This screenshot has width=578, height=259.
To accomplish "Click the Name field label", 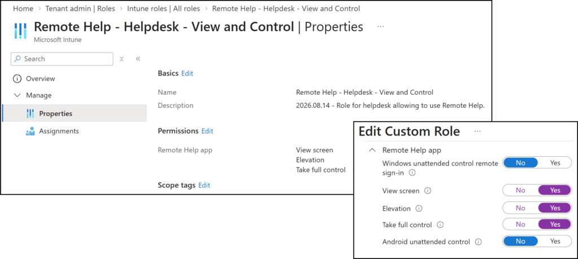I will [x=167, y=92].
